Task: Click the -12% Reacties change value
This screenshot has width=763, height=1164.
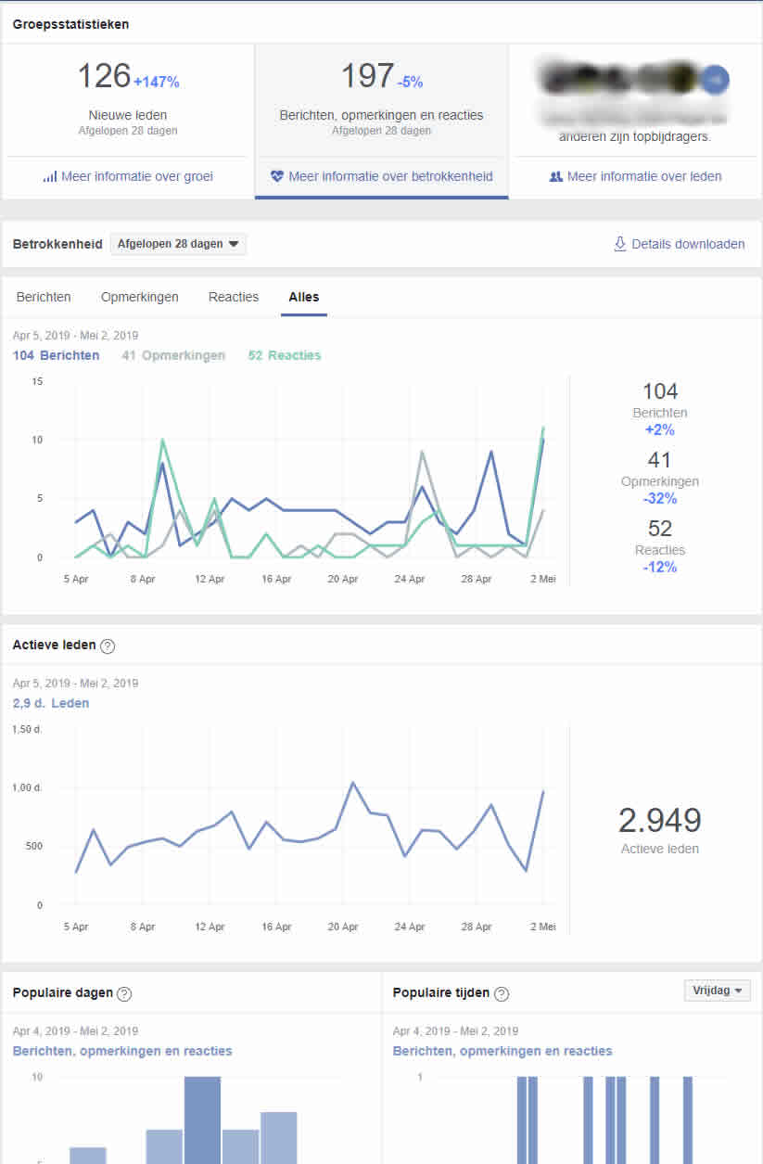Action: point(660,568)
